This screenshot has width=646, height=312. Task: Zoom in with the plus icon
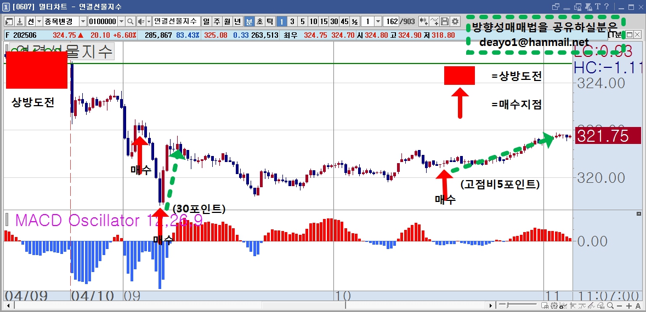point(628,306)
